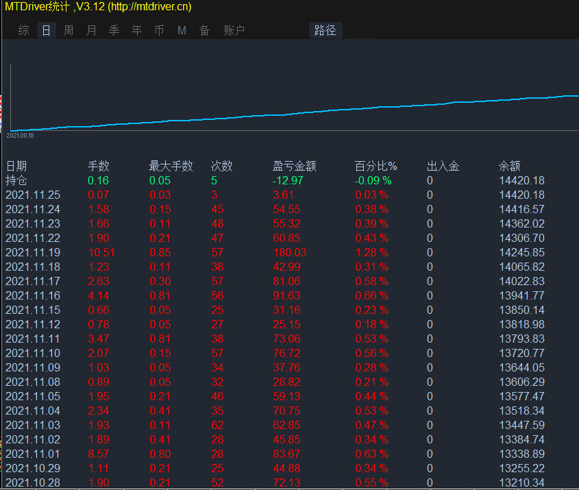Select the 2021.11.10 date row

(x=33, y=354)
